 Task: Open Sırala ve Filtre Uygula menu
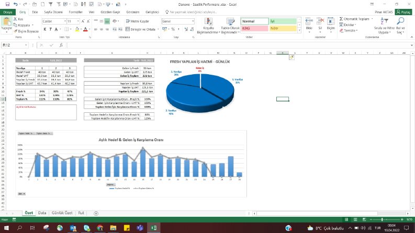click(384, 26)
